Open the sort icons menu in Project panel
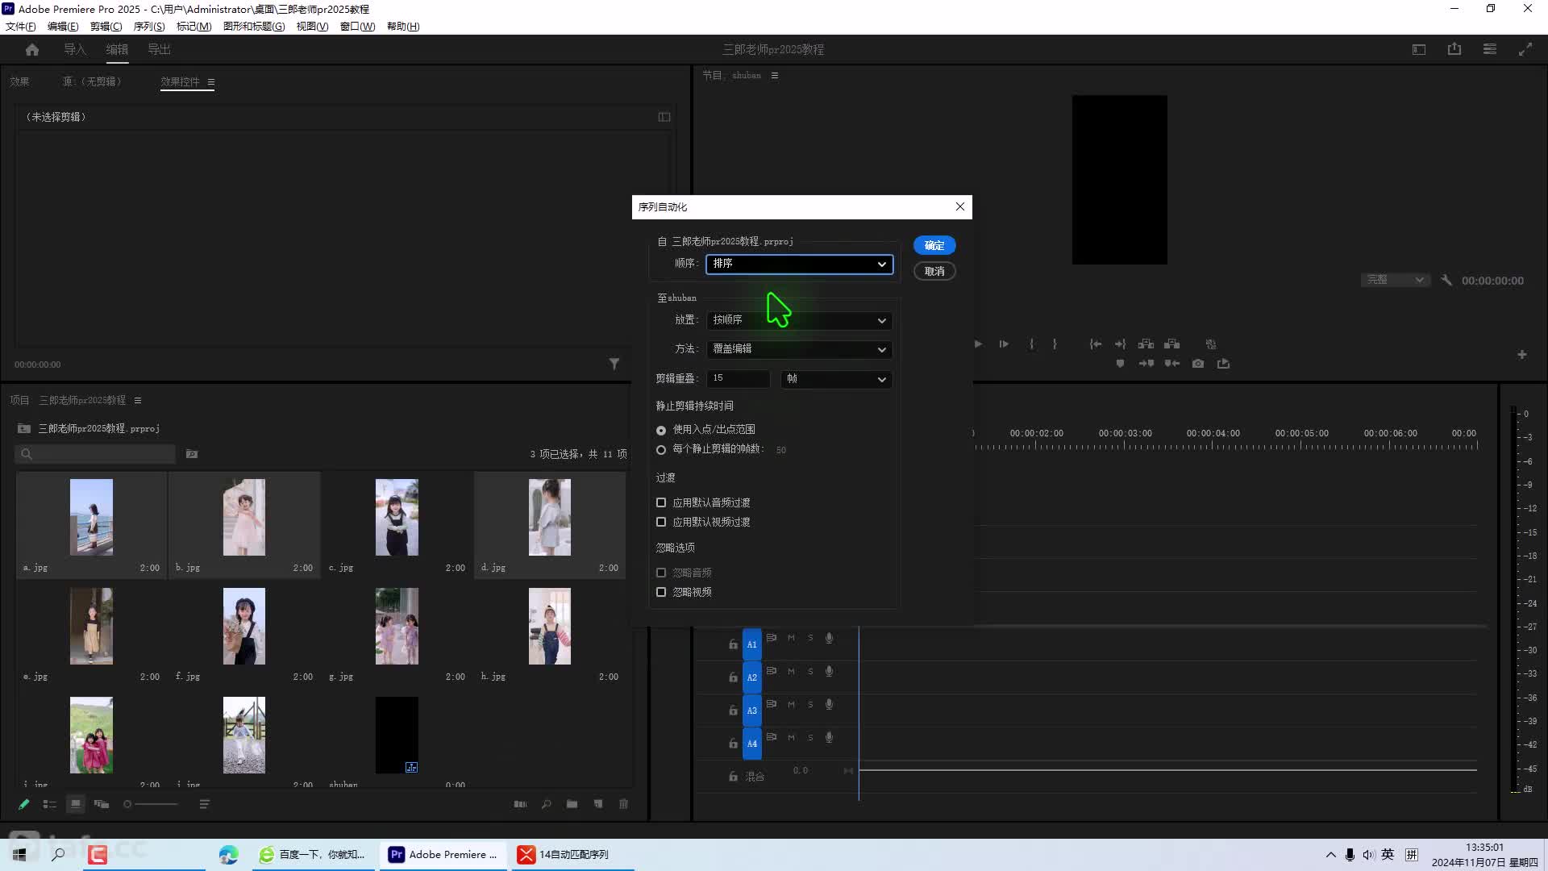 204,804
